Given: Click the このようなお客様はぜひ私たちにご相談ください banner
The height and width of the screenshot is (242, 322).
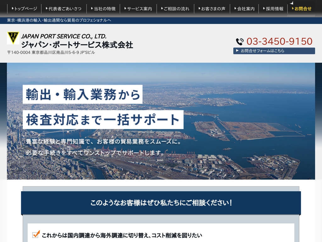Looking at the screenshot, I should (161, 203).
